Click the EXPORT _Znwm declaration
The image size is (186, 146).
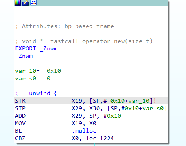[x=36, y=49]
